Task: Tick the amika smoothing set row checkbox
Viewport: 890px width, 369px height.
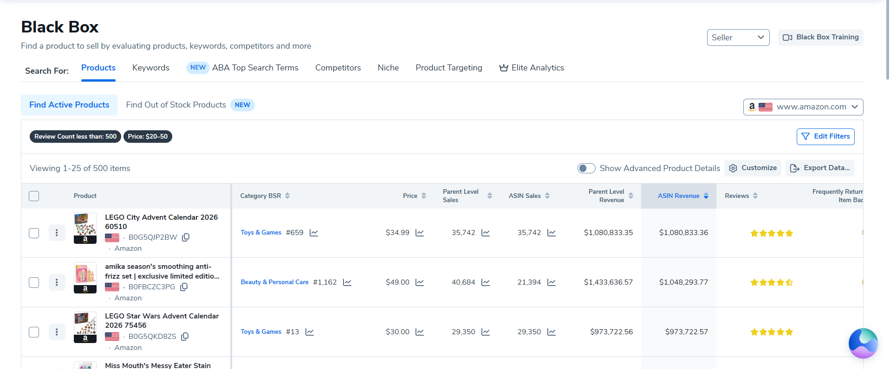Action: [34, 283]
